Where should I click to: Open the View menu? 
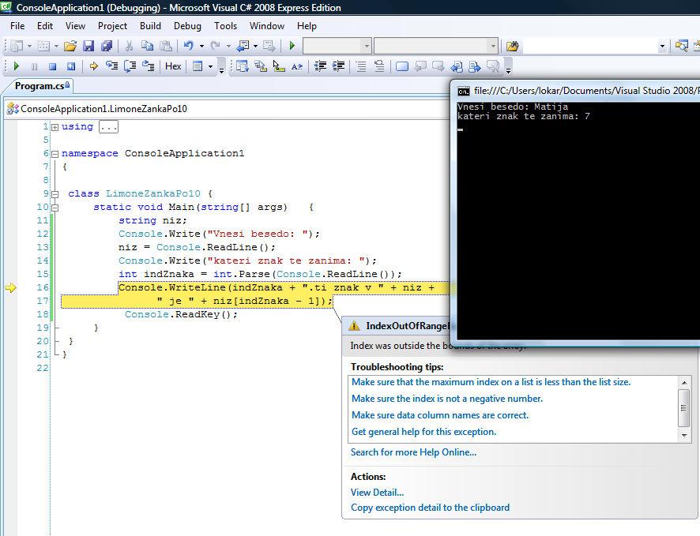[x=75, y=26]
